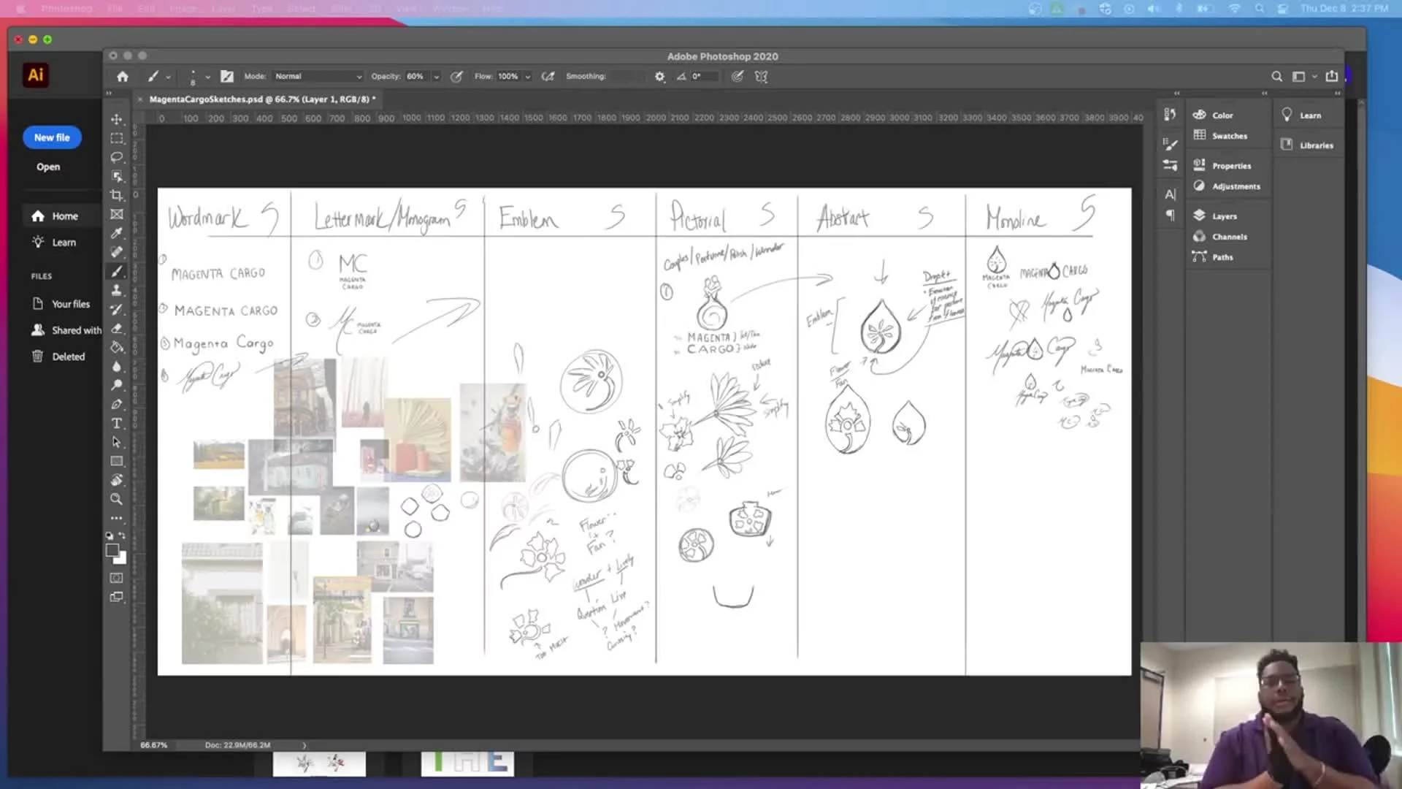Open Your files in Illustrator sidebar

tap(70, 304)
